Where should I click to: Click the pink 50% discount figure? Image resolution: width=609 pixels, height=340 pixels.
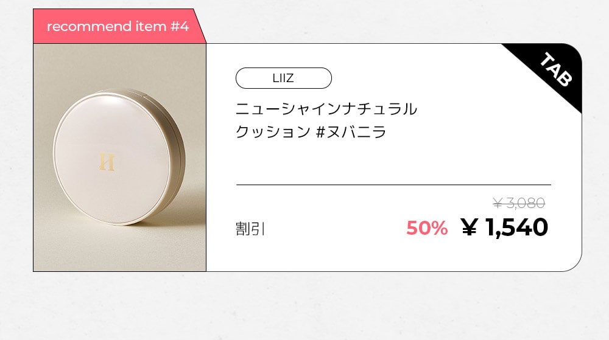(426, 228)
